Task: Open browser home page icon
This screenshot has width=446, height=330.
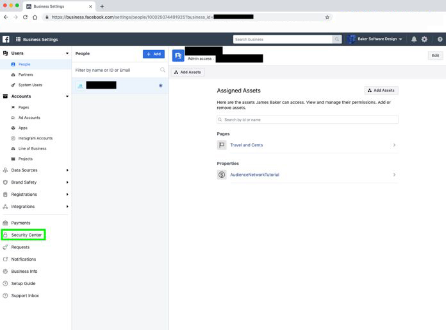Action: coord(35,17)
